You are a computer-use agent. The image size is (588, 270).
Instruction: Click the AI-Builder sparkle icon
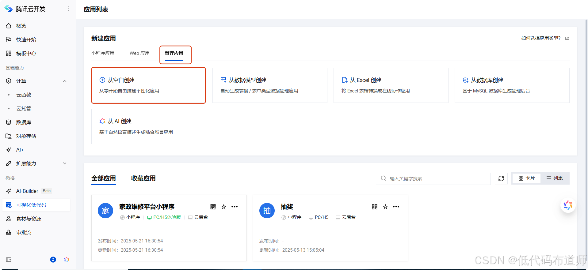click(9, 191)
